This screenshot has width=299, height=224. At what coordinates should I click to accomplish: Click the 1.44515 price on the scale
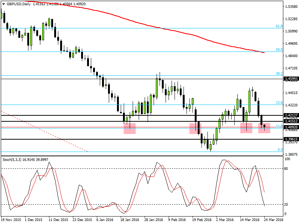[291, 93]
